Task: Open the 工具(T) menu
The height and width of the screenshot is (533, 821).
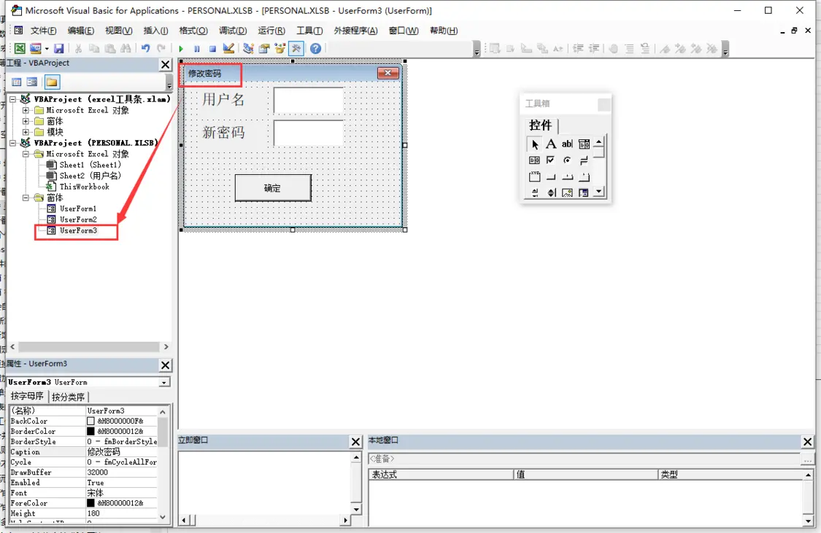Action: click(309, 31)
